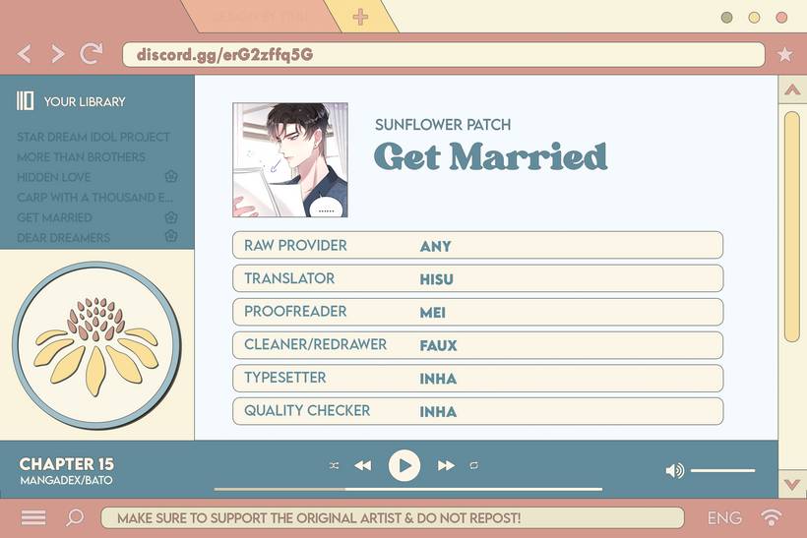
Task: Click the browser forward arrow
Action: coord(57,54)
